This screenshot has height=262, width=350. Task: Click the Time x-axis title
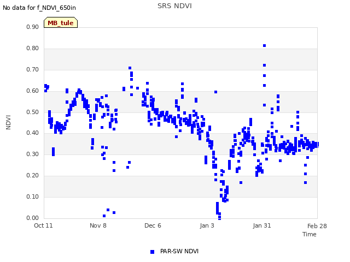tap(309, 234)
